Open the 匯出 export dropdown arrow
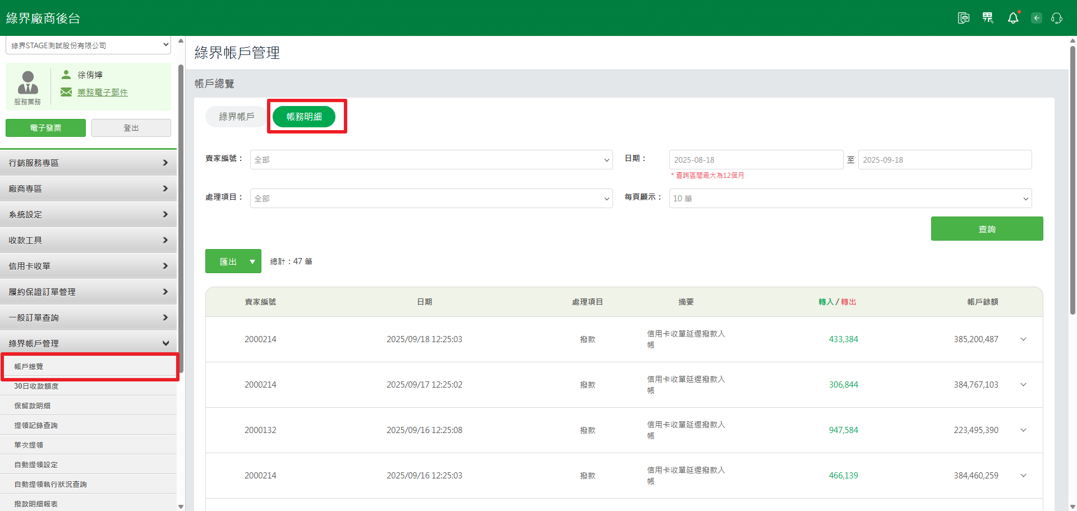 (x=252, y=261)
